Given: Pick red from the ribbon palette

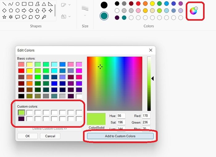Looking at the screenshot, I should click(x=138, y=3).
